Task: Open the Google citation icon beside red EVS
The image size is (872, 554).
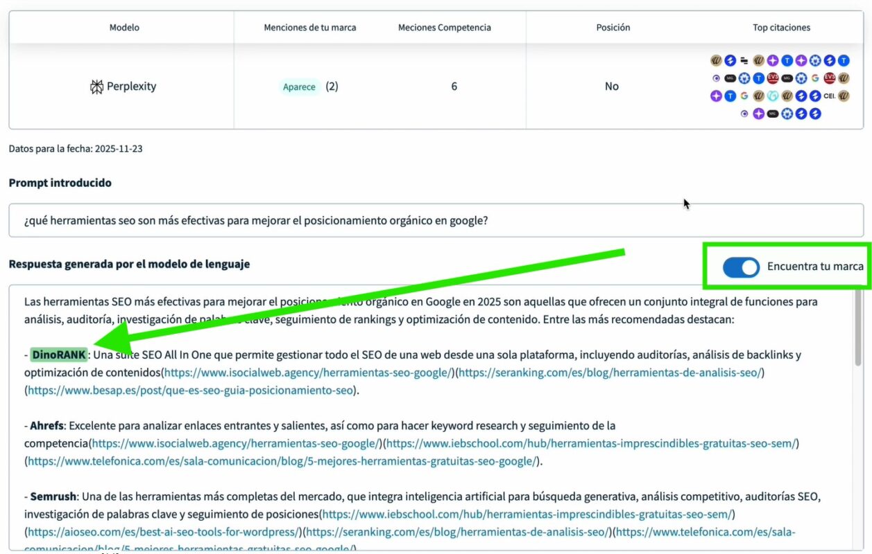Action: [815, 78]
